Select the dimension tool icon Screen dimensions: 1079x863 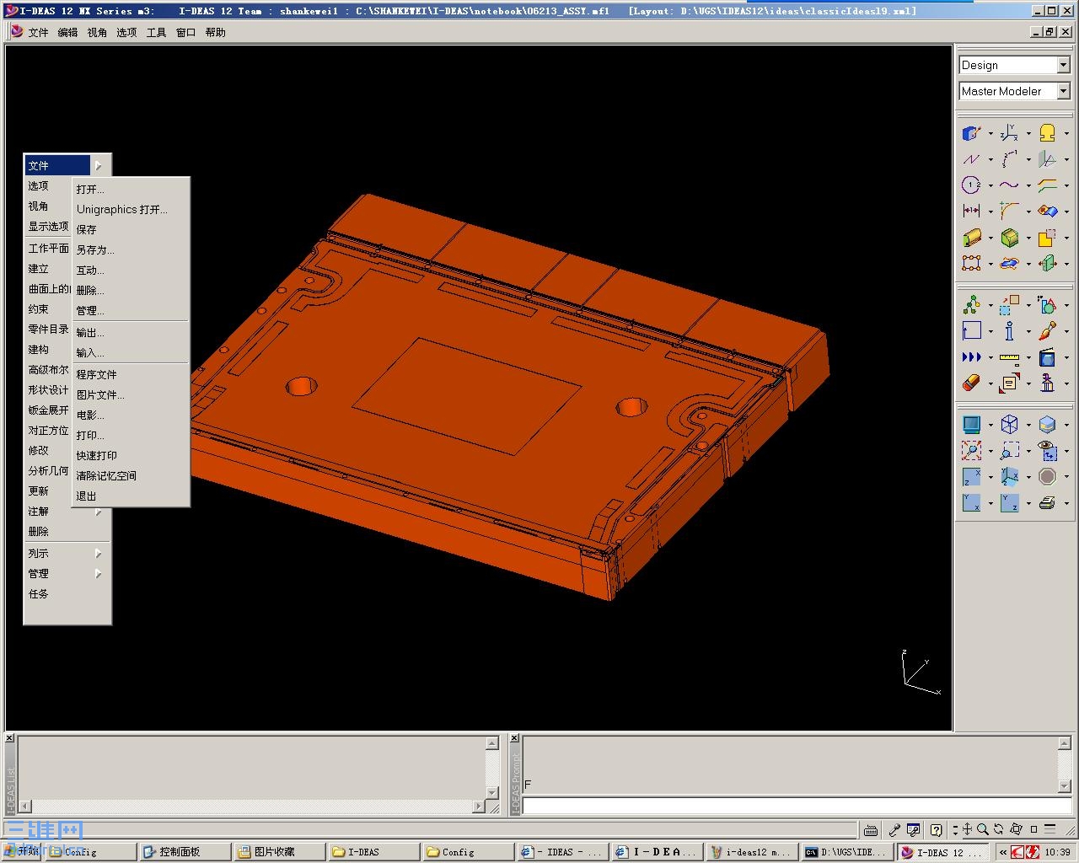pos(971,211)
